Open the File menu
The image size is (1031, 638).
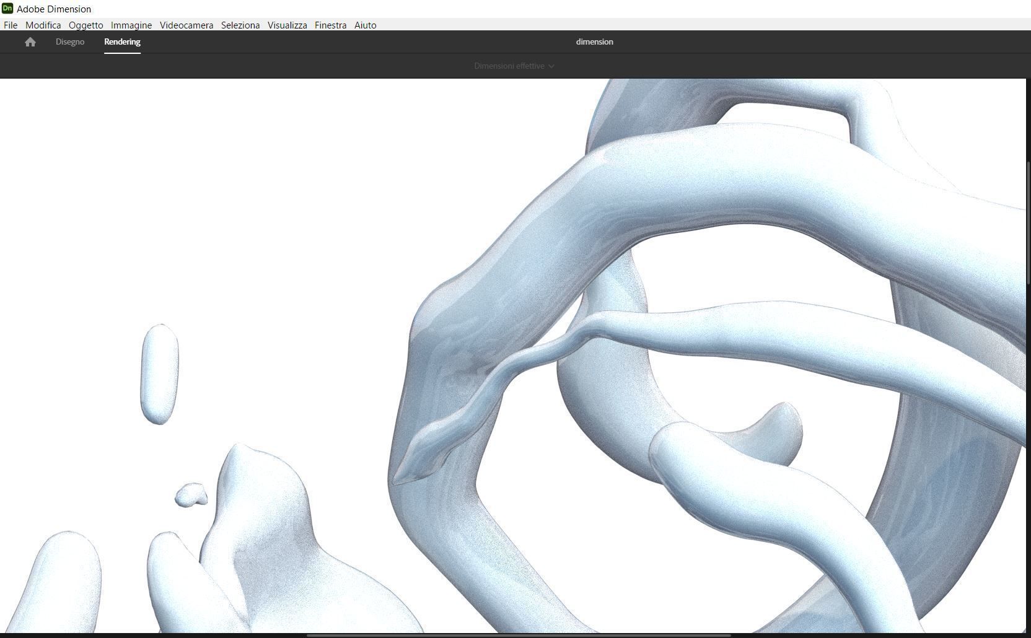pyautogui.click(x=10, y=25)
